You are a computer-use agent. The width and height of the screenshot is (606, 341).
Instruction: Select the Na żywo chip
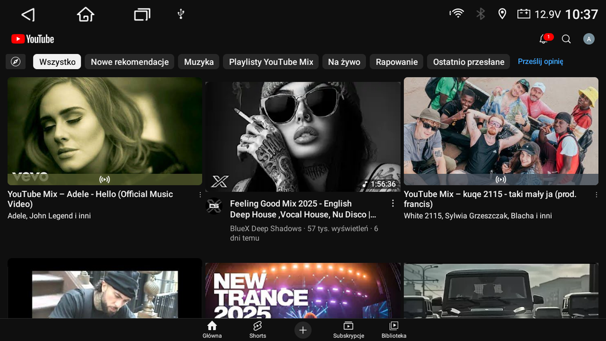click(344, 62)
